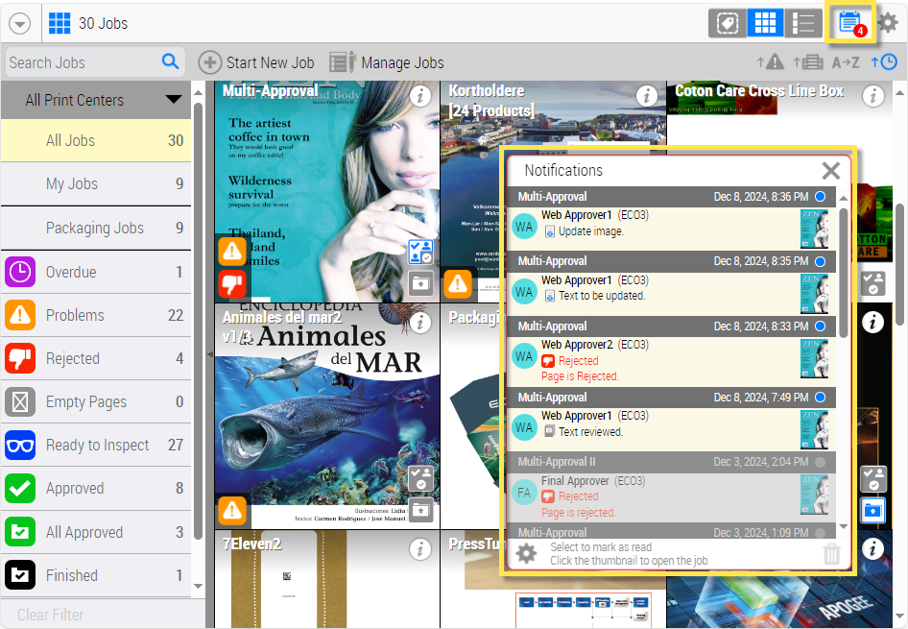The height and width of the screenshot is (629, 908).
Task: Click the Notifications panel scrollbar
Action: coord(843,272)
